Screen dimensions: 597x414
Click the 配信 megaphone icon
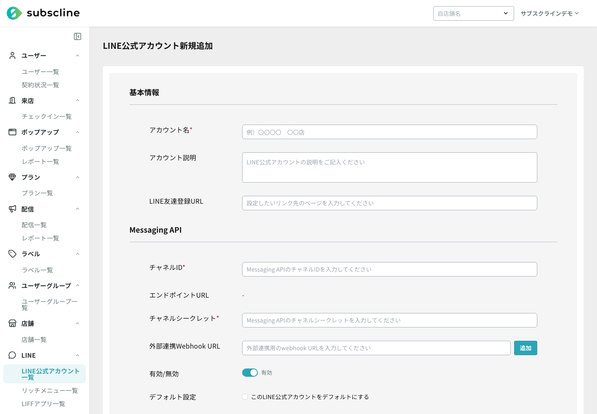[12, 209]
